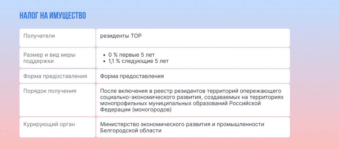Click the line социально-экономического развития
Screen dimensions: 339x149
192,97
